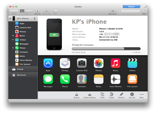Expand the Music sidebar item arrow

13,36
